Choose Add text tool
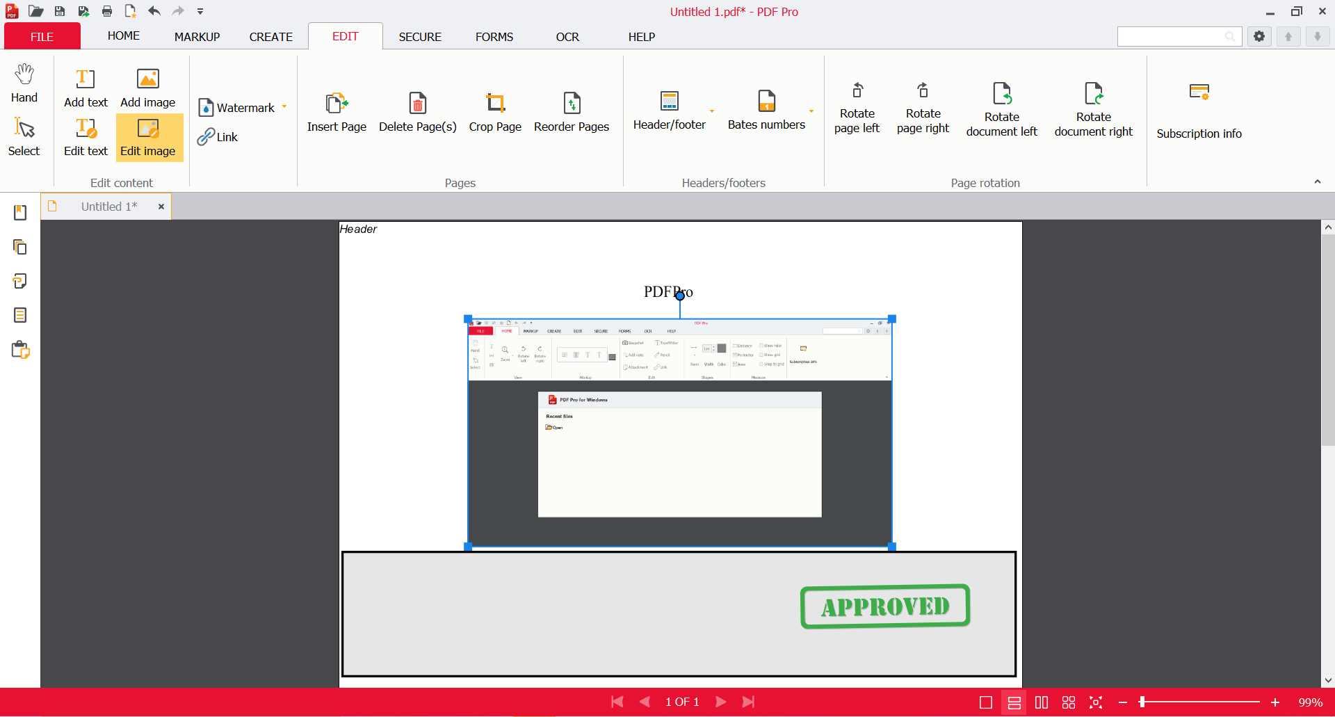 point(86,88)
